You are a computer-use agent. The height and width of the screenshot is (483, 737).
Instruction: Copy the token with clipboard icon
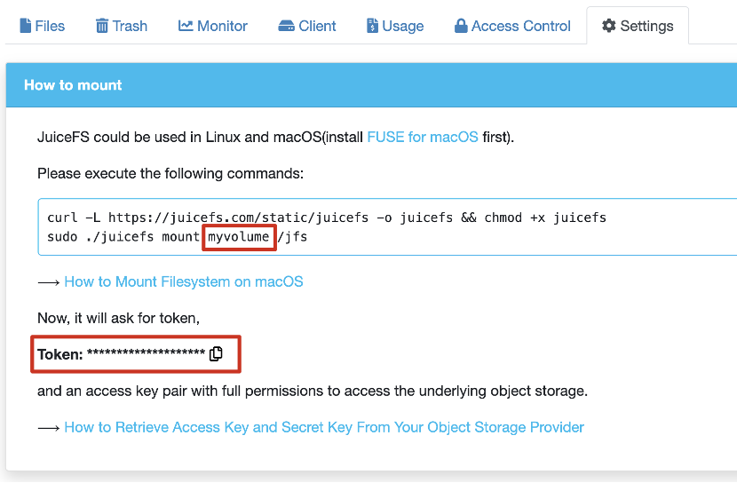click(x=216, y=353)
